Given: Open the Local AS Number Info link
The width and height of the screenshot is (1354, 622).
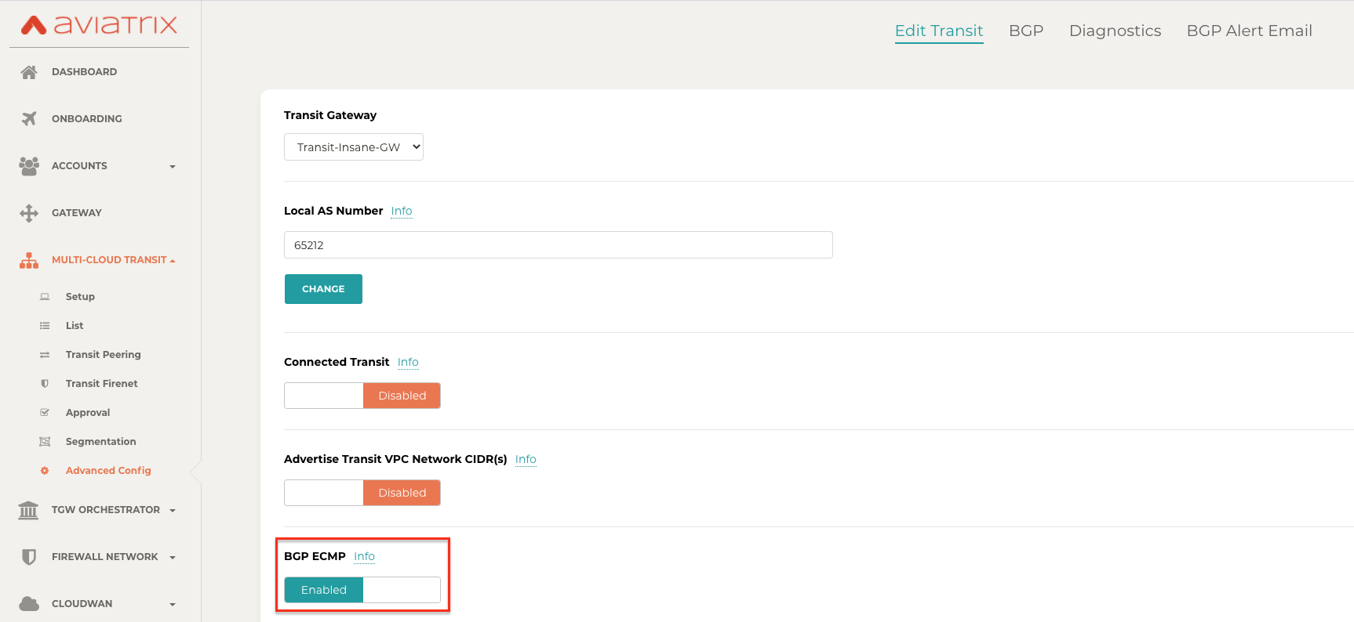Looking at the screenshot, I should pos(402,211).
